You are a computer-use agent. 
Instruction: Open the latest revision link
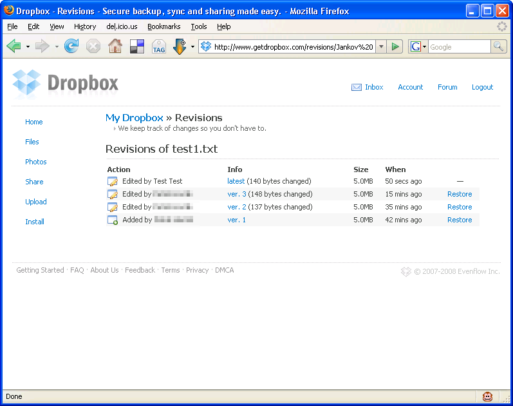[236, 181]
